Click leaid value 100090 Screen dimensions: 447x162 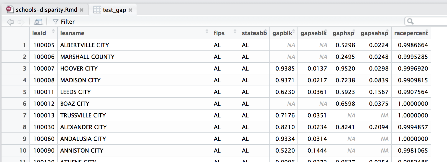point(44,151)
